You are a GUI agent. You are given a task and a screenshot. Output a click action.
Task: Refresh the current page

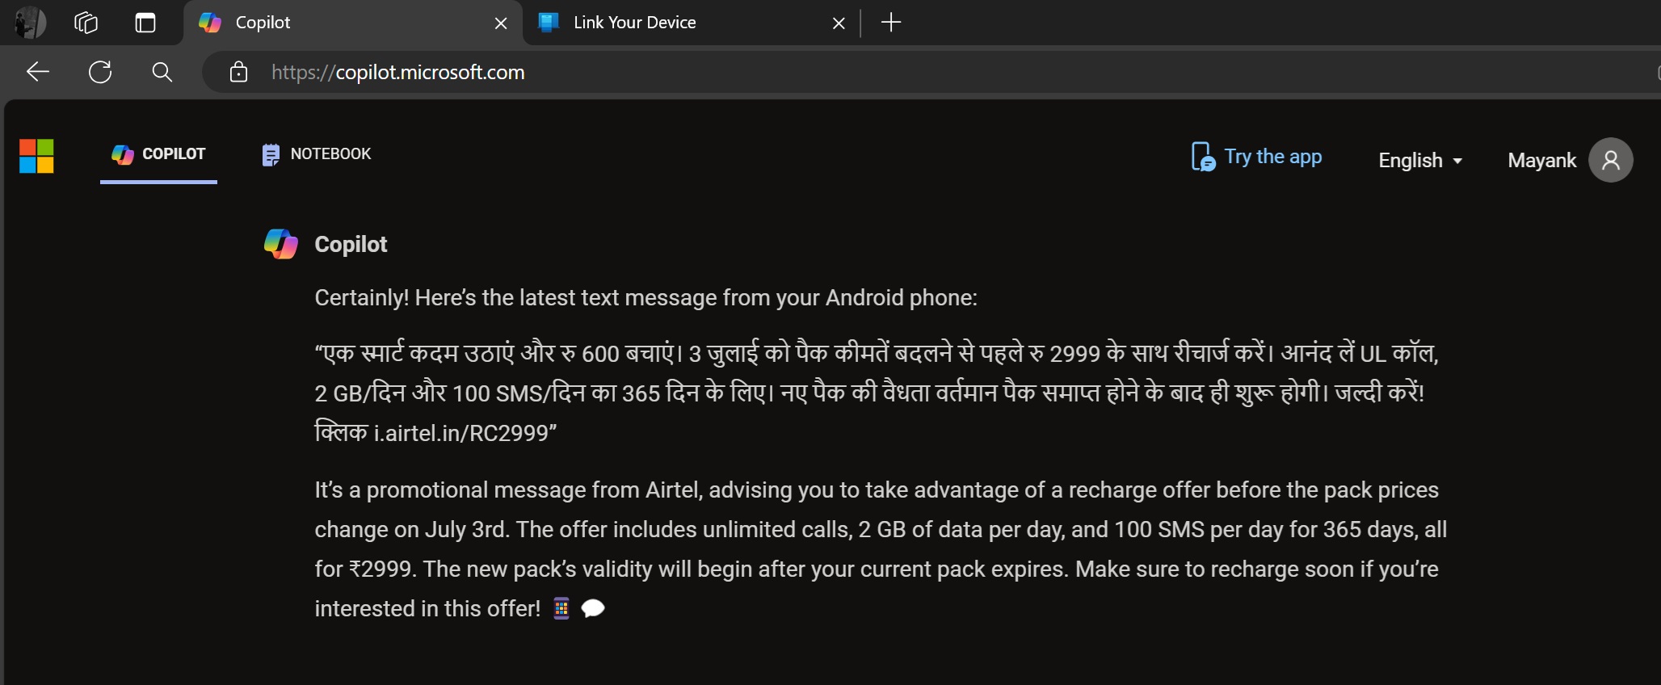[100, 72]
